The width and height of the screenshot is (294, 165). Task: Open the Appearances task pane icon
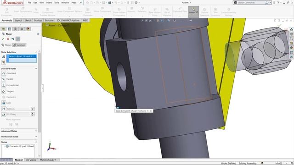pyautogui.click(x=291, y=48)
